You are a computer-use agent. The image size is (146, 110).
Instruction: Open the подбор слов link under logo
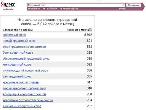[x=8, y=9]
